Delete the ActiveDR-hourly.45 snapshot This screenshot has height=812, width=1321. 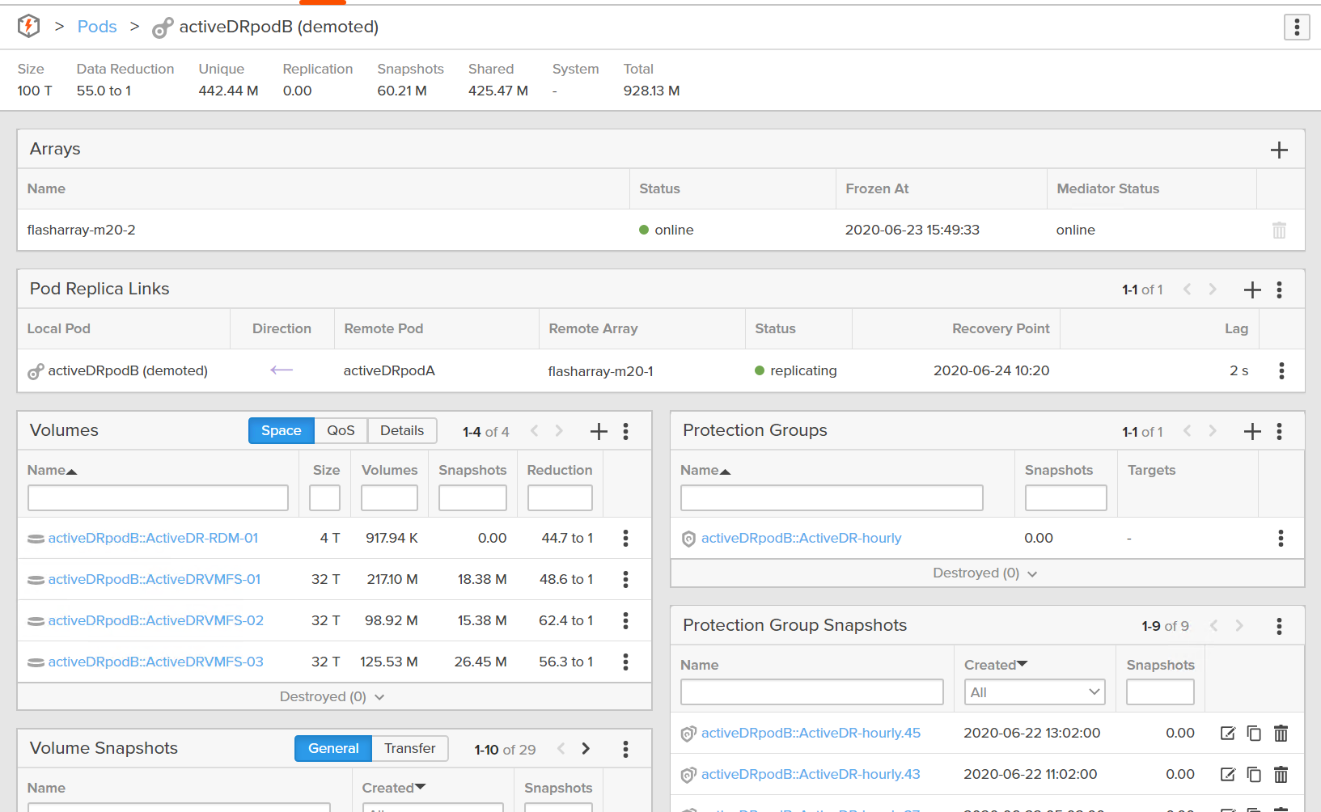pos(1281,734)
